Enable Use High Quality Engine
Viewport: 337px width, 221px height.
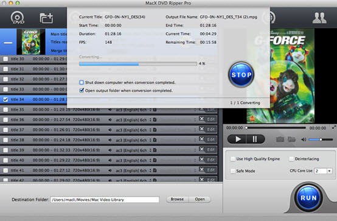(x=233, y=159)
